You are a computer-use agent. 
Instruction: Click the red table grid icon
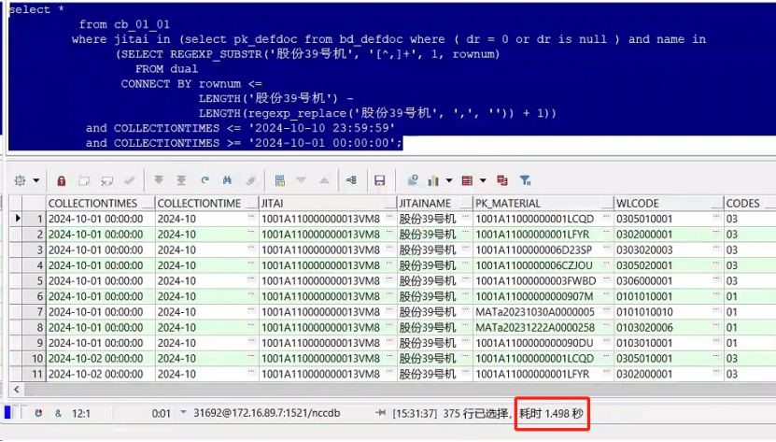tap(467, 180)
